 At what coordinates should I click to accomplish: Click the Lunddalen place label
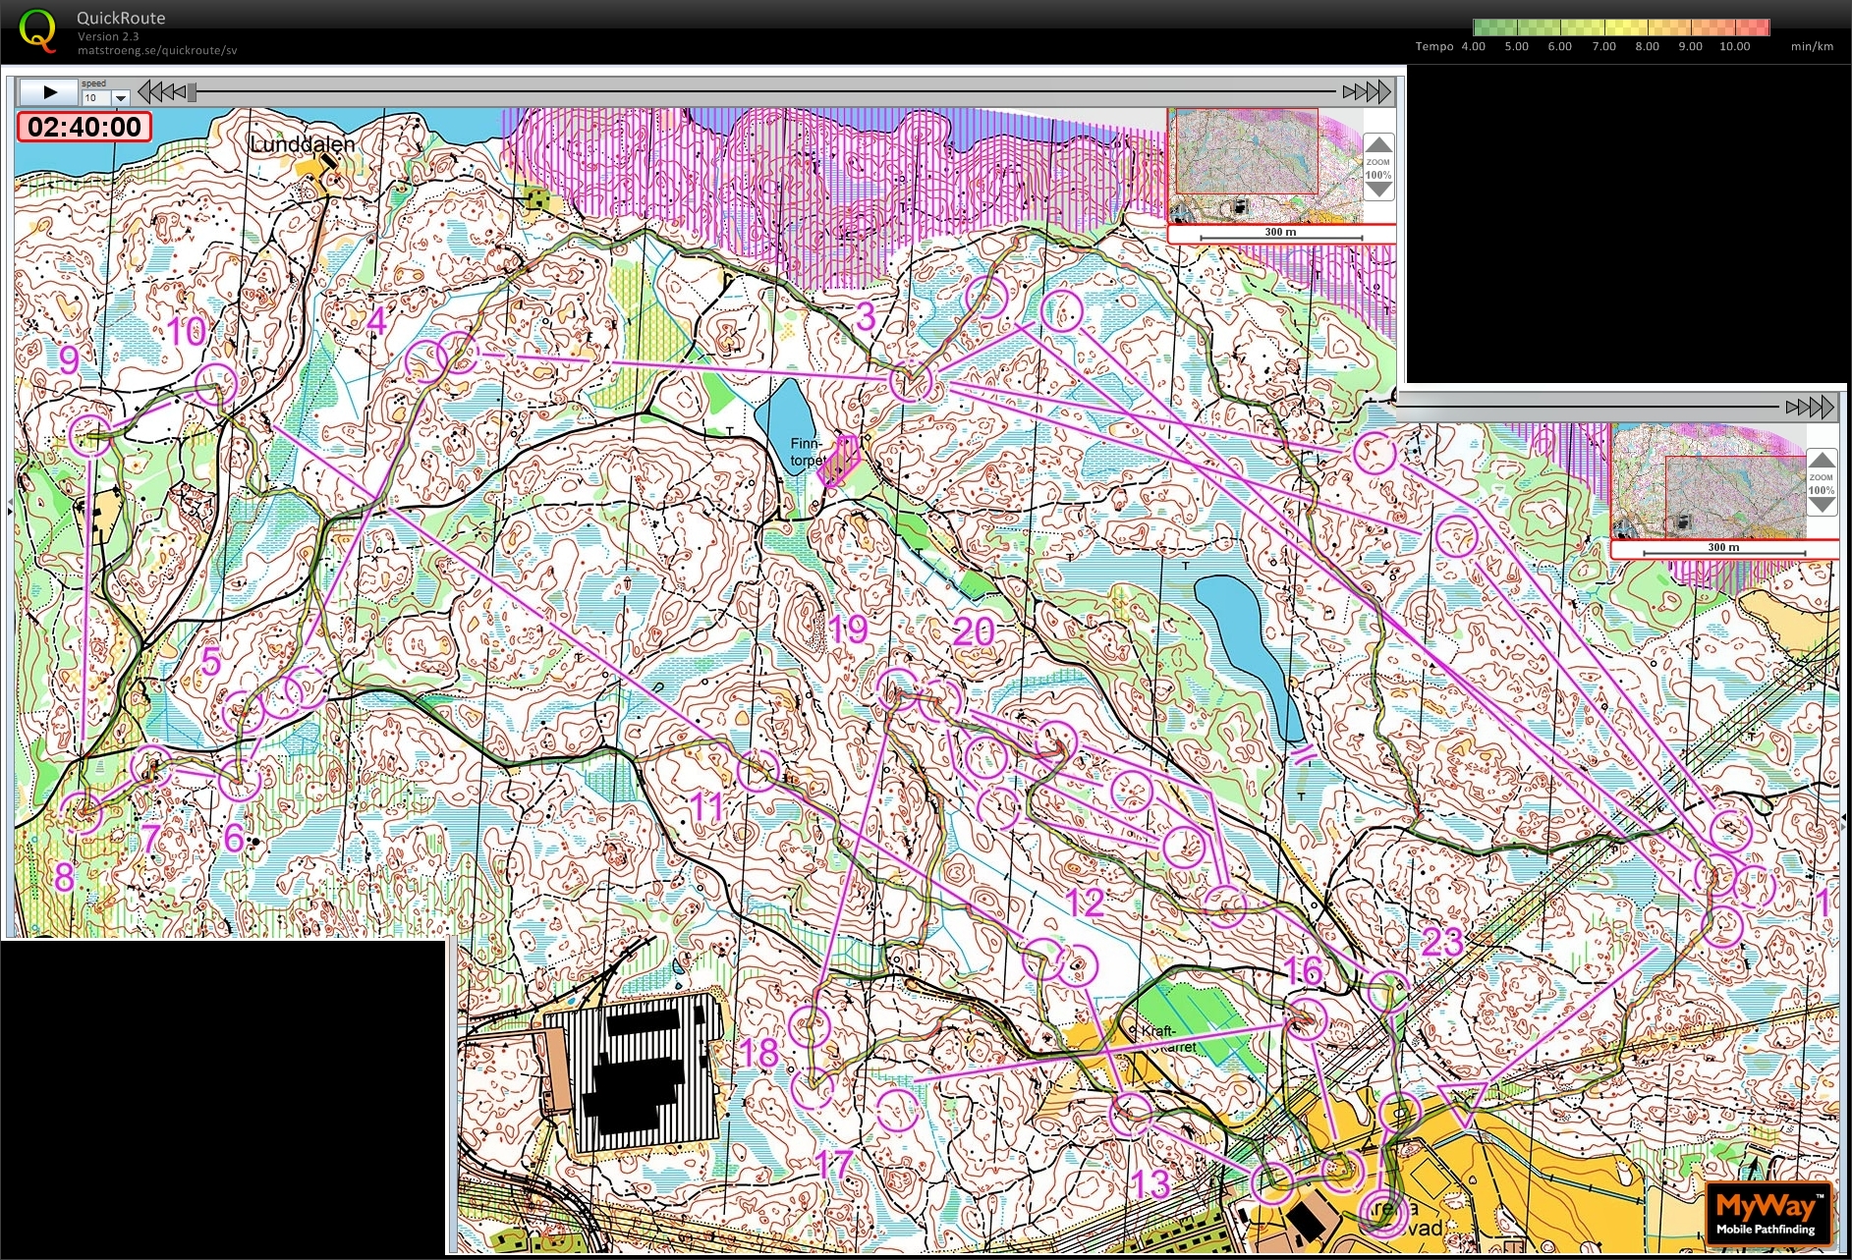[x=302, y=144]
